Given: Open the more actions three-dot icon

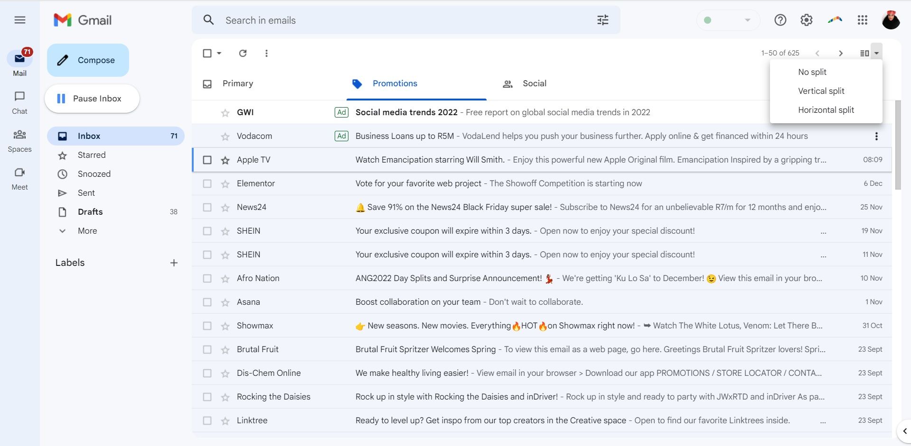Looking at the screenshot, I should click(x=266, y=53).
